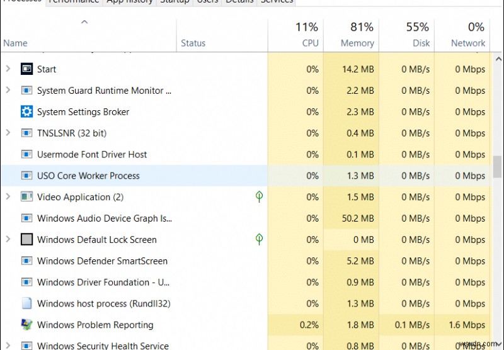Click the 0.9 MB memory value
This screenshot has height=350, width=504.
360,282
